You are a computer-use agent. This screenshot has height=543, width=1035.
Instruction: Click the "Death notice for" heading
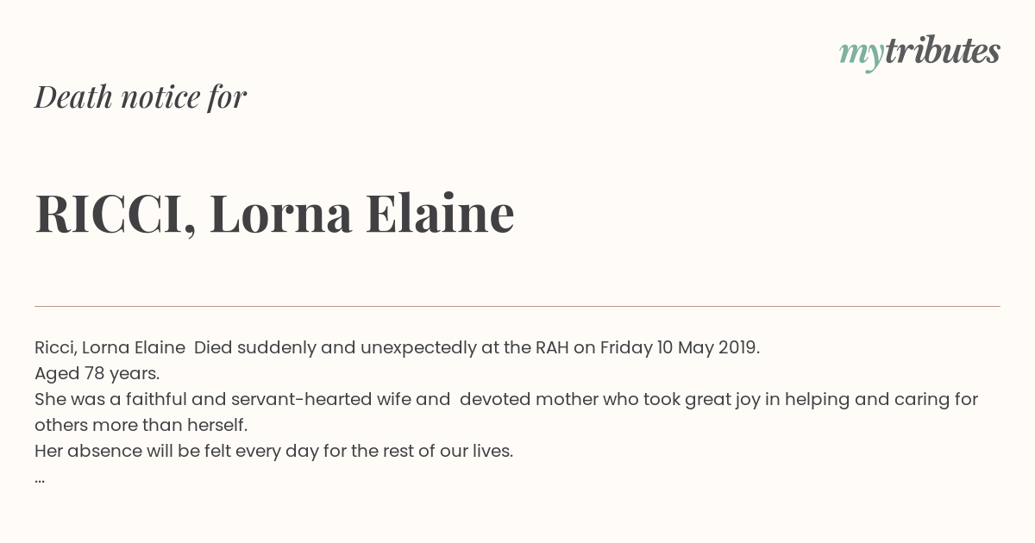point(141,97)
